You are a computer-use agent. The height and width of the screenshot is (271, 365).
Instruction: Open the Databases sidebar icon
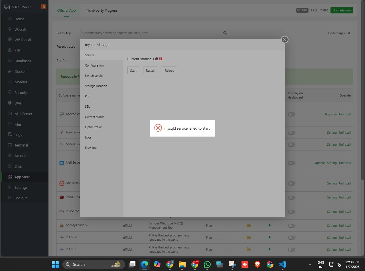click(10, 61)
